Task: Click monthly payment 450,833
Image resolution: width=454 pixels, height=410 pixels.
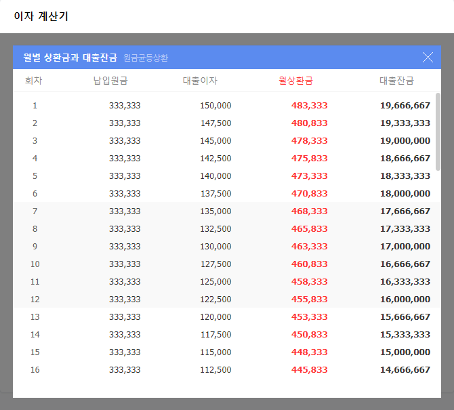Action: [309, 335]
